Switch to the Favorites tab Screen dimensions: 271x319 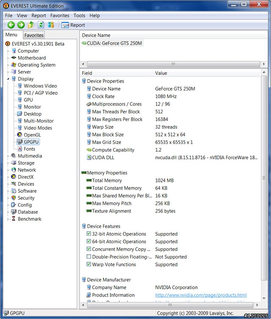pyautogui.click(x=34, y=35)
